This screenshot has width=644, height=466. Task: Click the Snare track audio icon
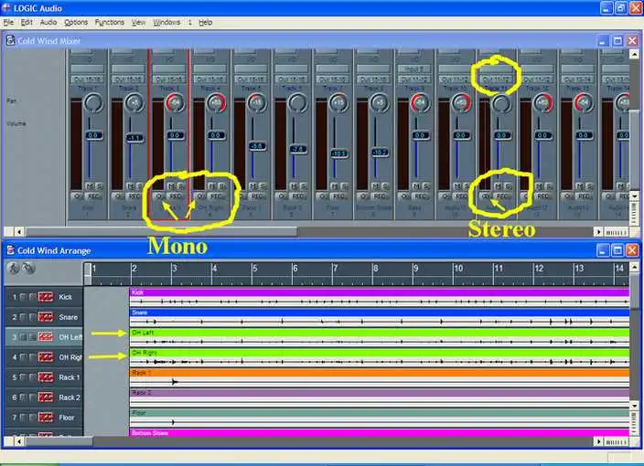[x=46, y=317]
